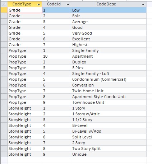This screenshot has height=164, width=152.
Task: Click the row selector for Grade Low row
Action: pyautogui.click(x=4, y=10)
